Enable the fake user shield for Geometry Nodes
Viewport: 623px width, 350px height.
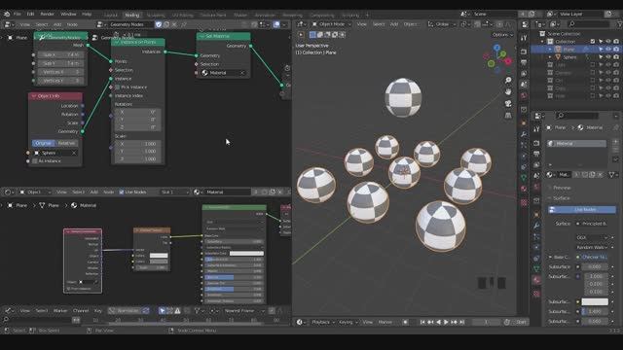[x=159, y=24]
